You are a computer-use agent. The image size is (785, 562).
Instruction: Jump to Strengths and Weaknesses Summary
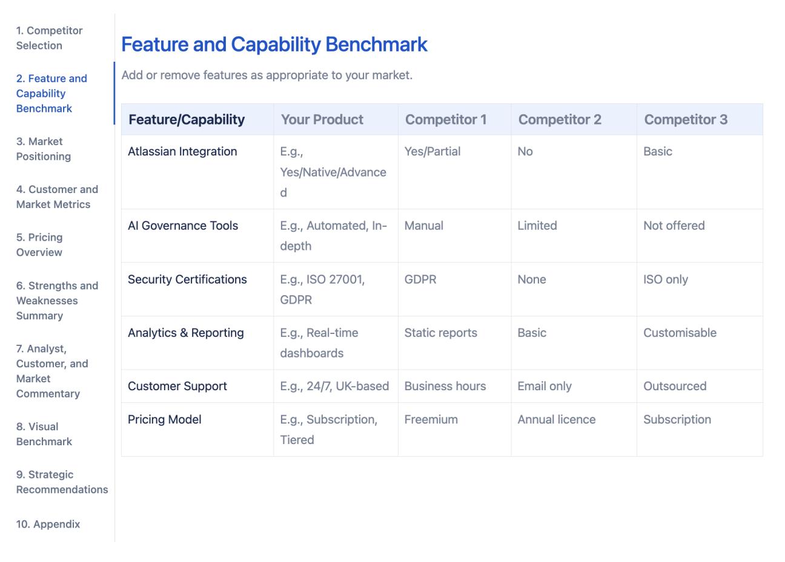57,300
